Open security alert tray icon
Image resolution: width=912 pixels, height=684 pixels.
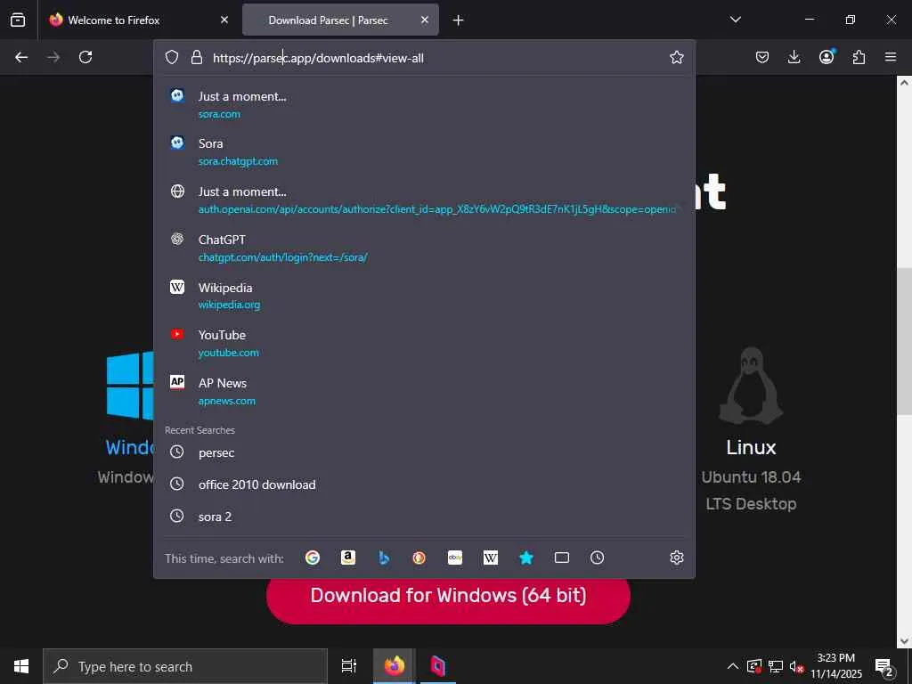coord(753,666)
